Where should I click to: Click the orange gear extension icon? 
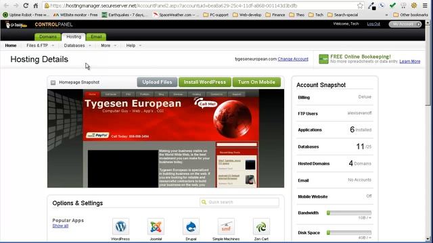pos(414,5)
